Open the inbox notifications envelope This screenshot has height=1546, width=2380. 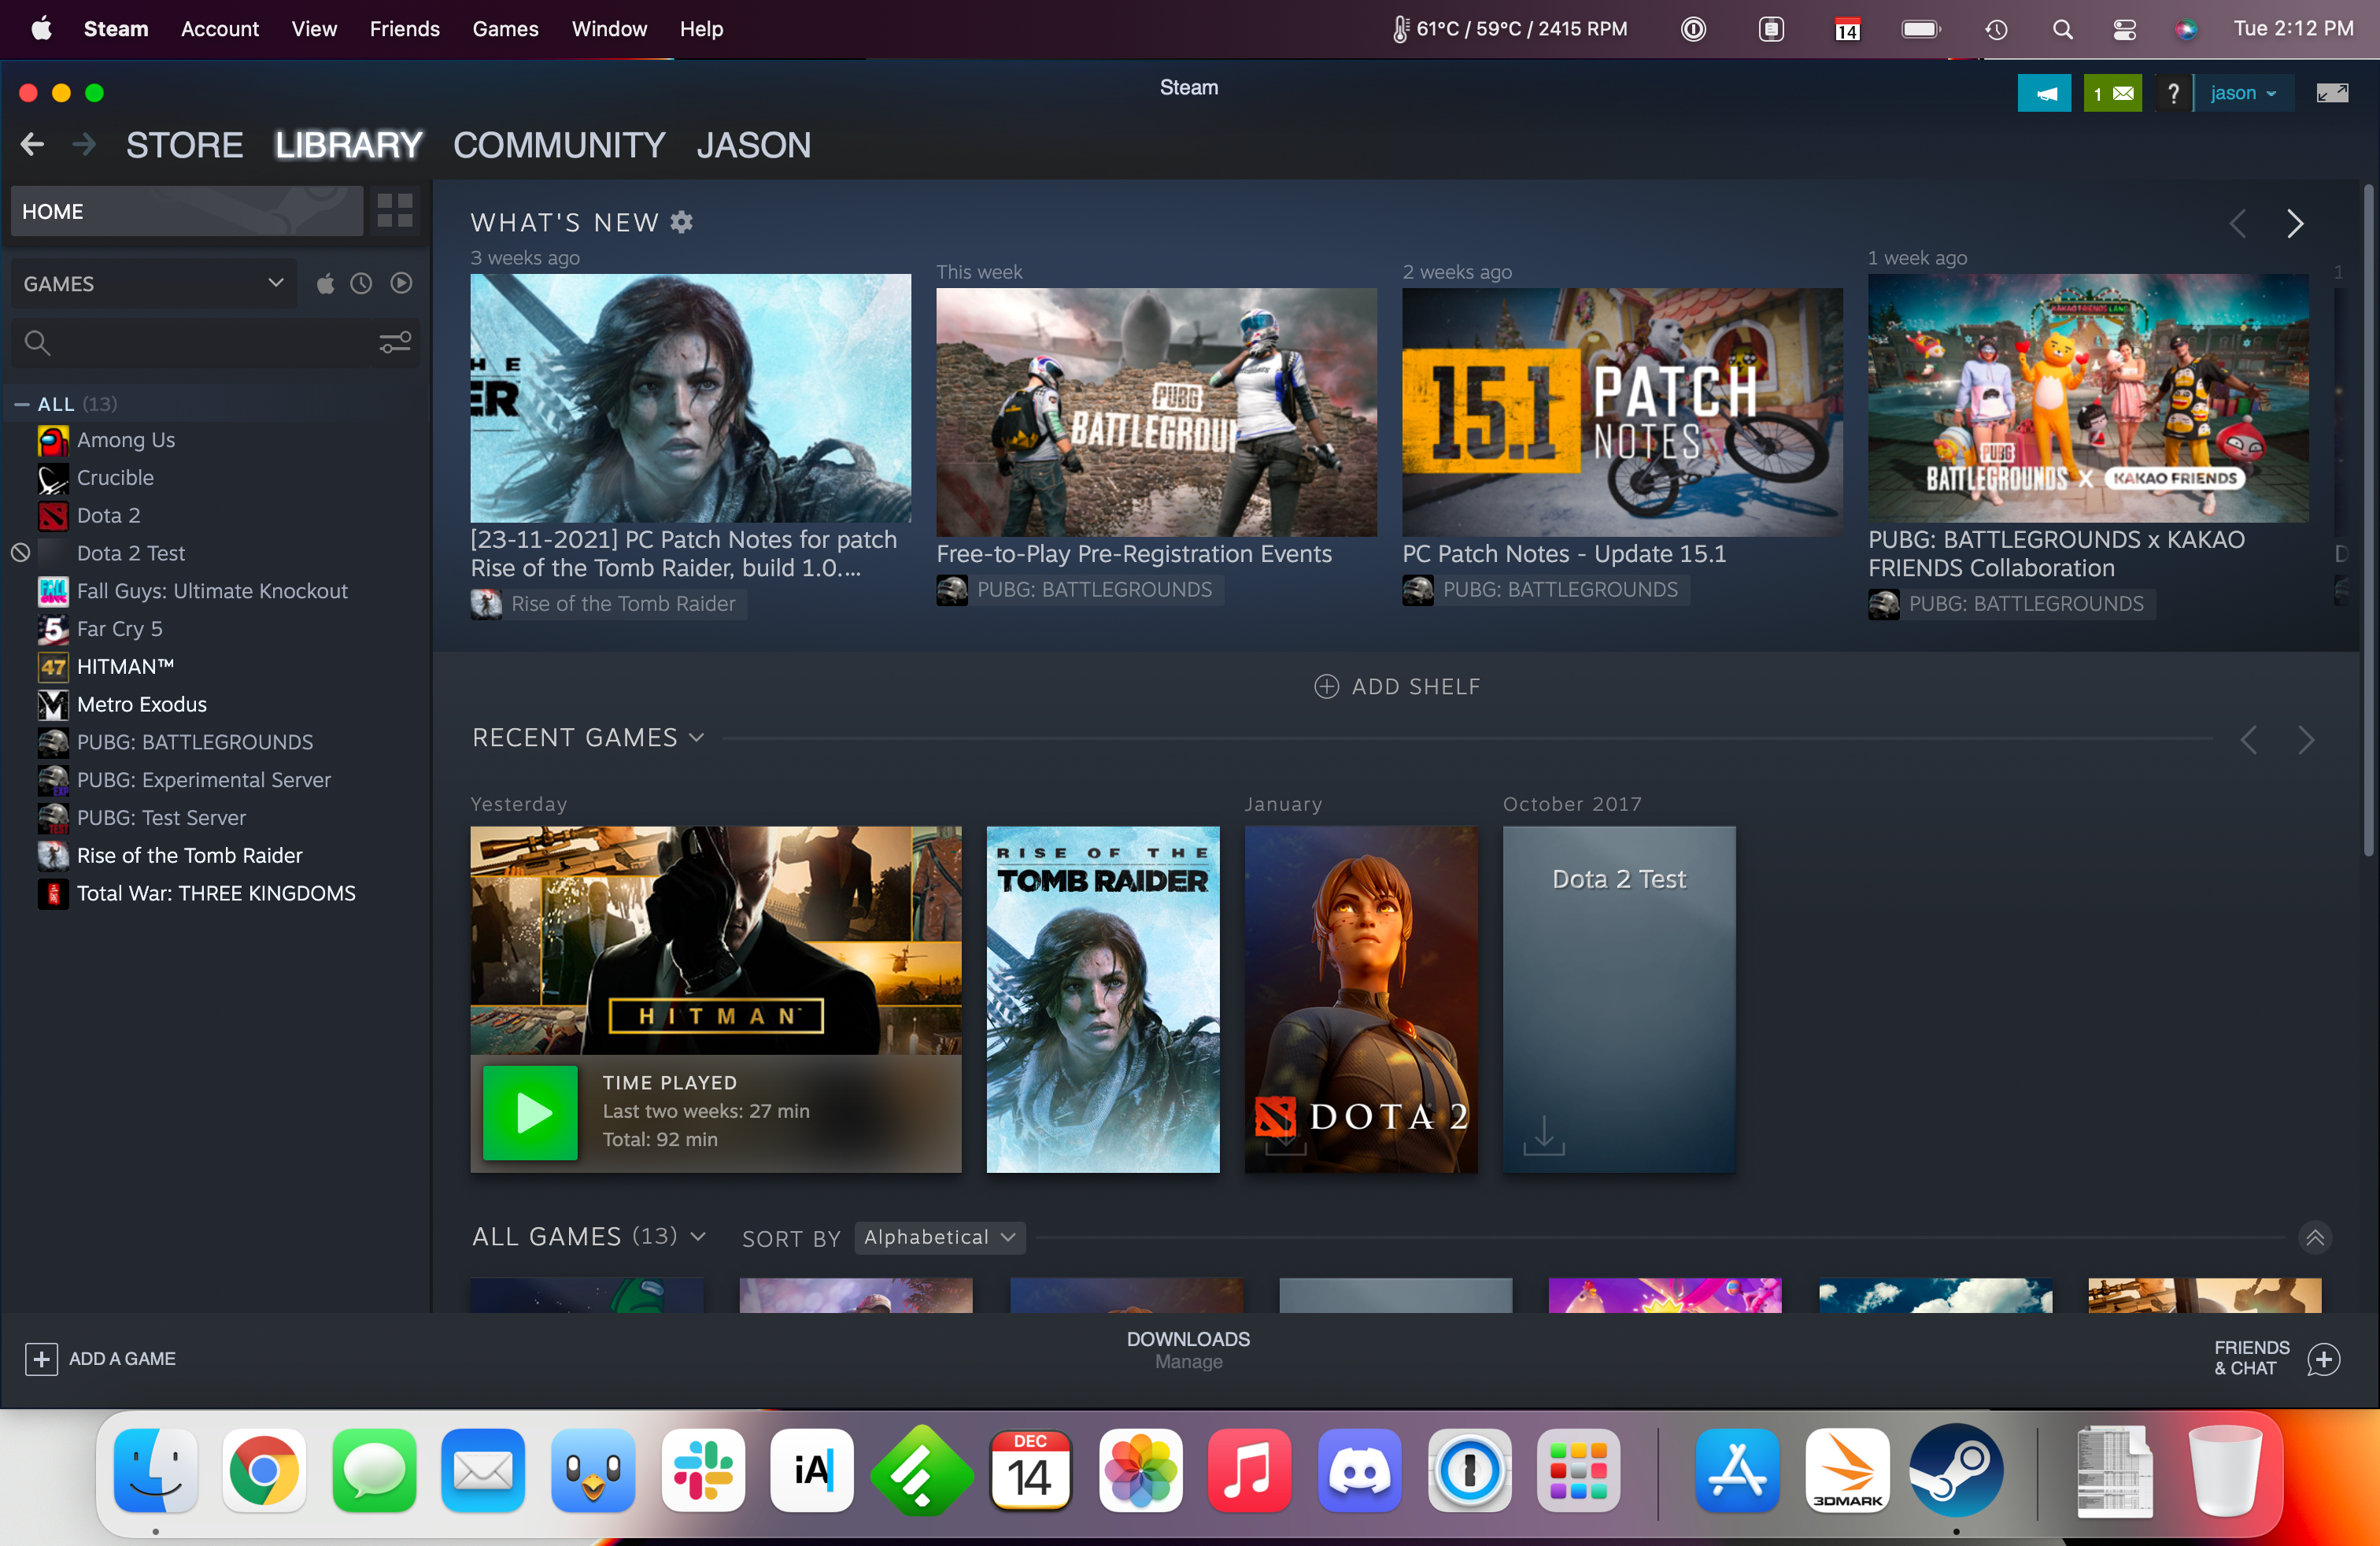2112,93
